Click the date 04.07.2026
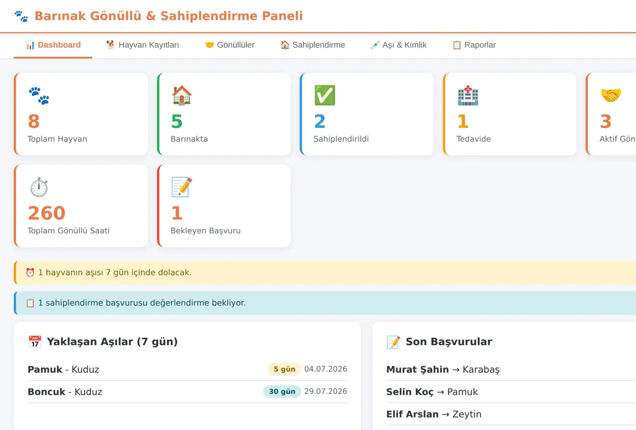Screen dimensions: 636x430 (x=326, y=369)
